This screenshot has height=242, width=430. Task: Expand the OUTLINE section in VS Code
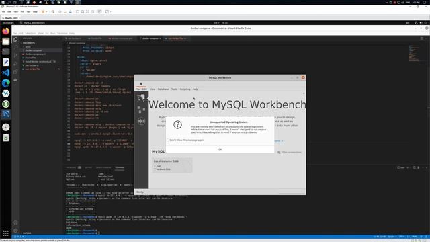point(27,233)
